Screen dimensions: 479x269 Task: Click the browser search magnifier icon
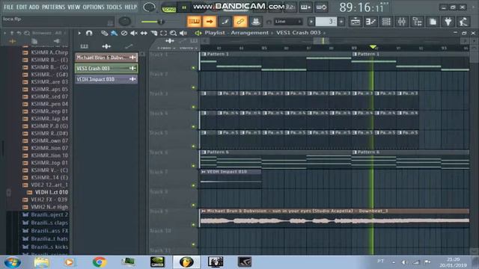[27, 33]
